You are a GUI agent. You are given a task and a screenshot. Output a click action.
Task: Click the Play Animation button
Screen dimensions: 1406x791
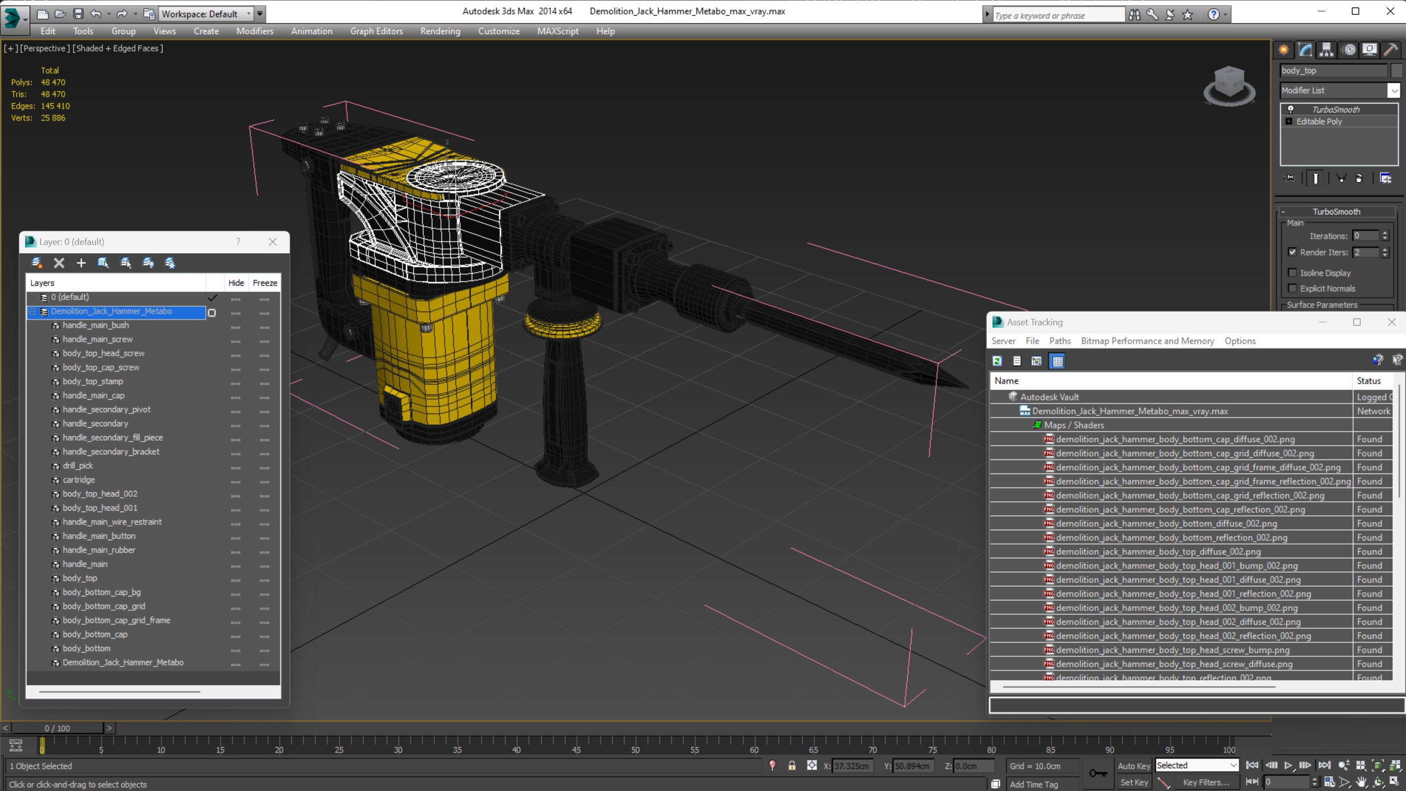(1288, 765)
